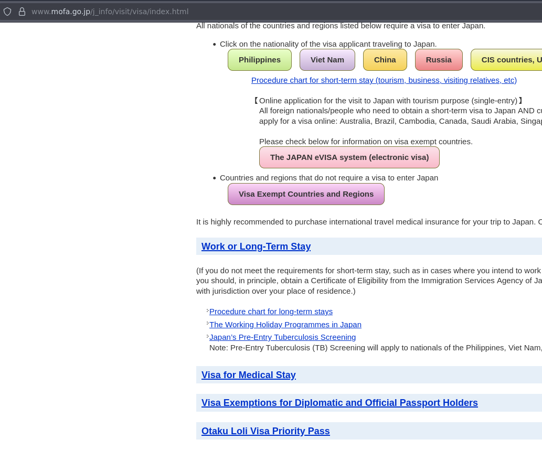Open Japan's Pre-Entry Tuberculosis Screening link
Viewport: 542px width, 450px height.
pyautogui.click(x=282, y=337)
